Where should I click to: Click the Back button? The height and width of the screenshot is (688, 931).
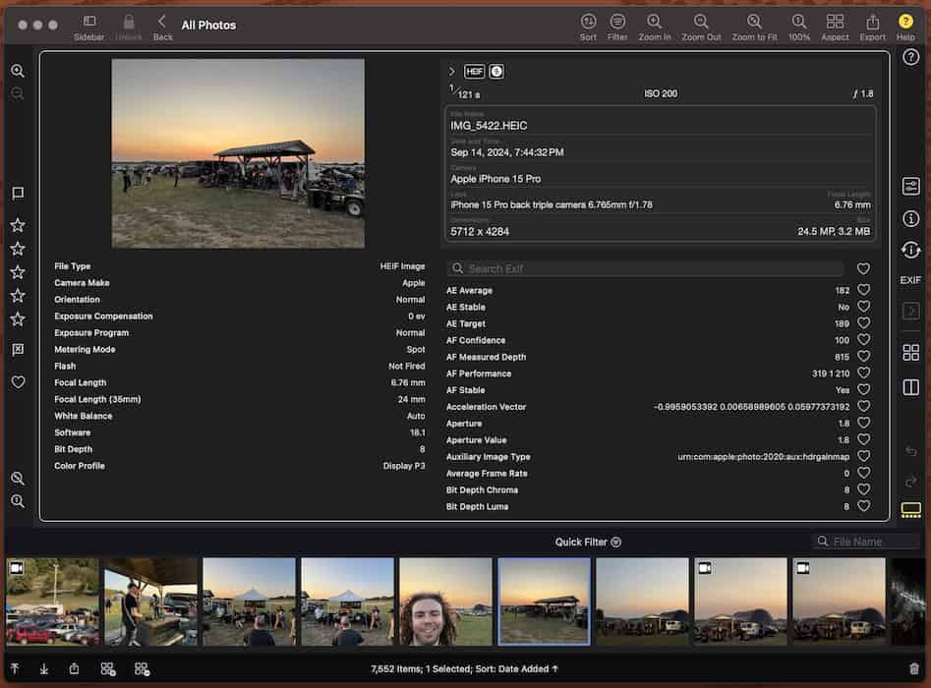(x=162, y=22)
